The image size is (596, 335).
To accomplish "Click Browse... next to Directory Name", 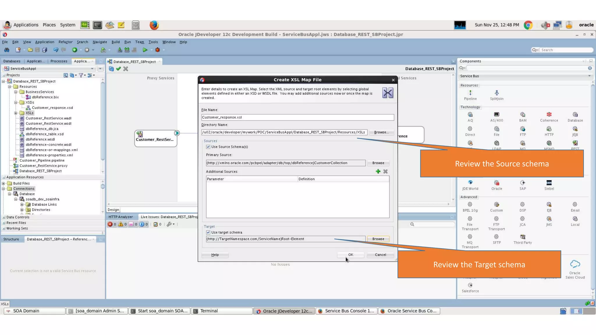I will pyautogui.click(x=381, y=132).
